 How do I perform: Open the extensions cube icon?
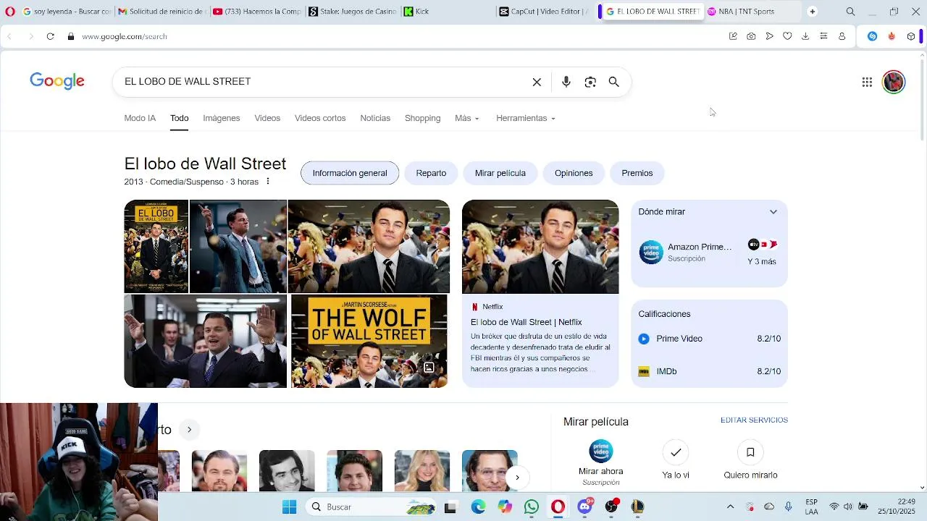click(911, 36)
